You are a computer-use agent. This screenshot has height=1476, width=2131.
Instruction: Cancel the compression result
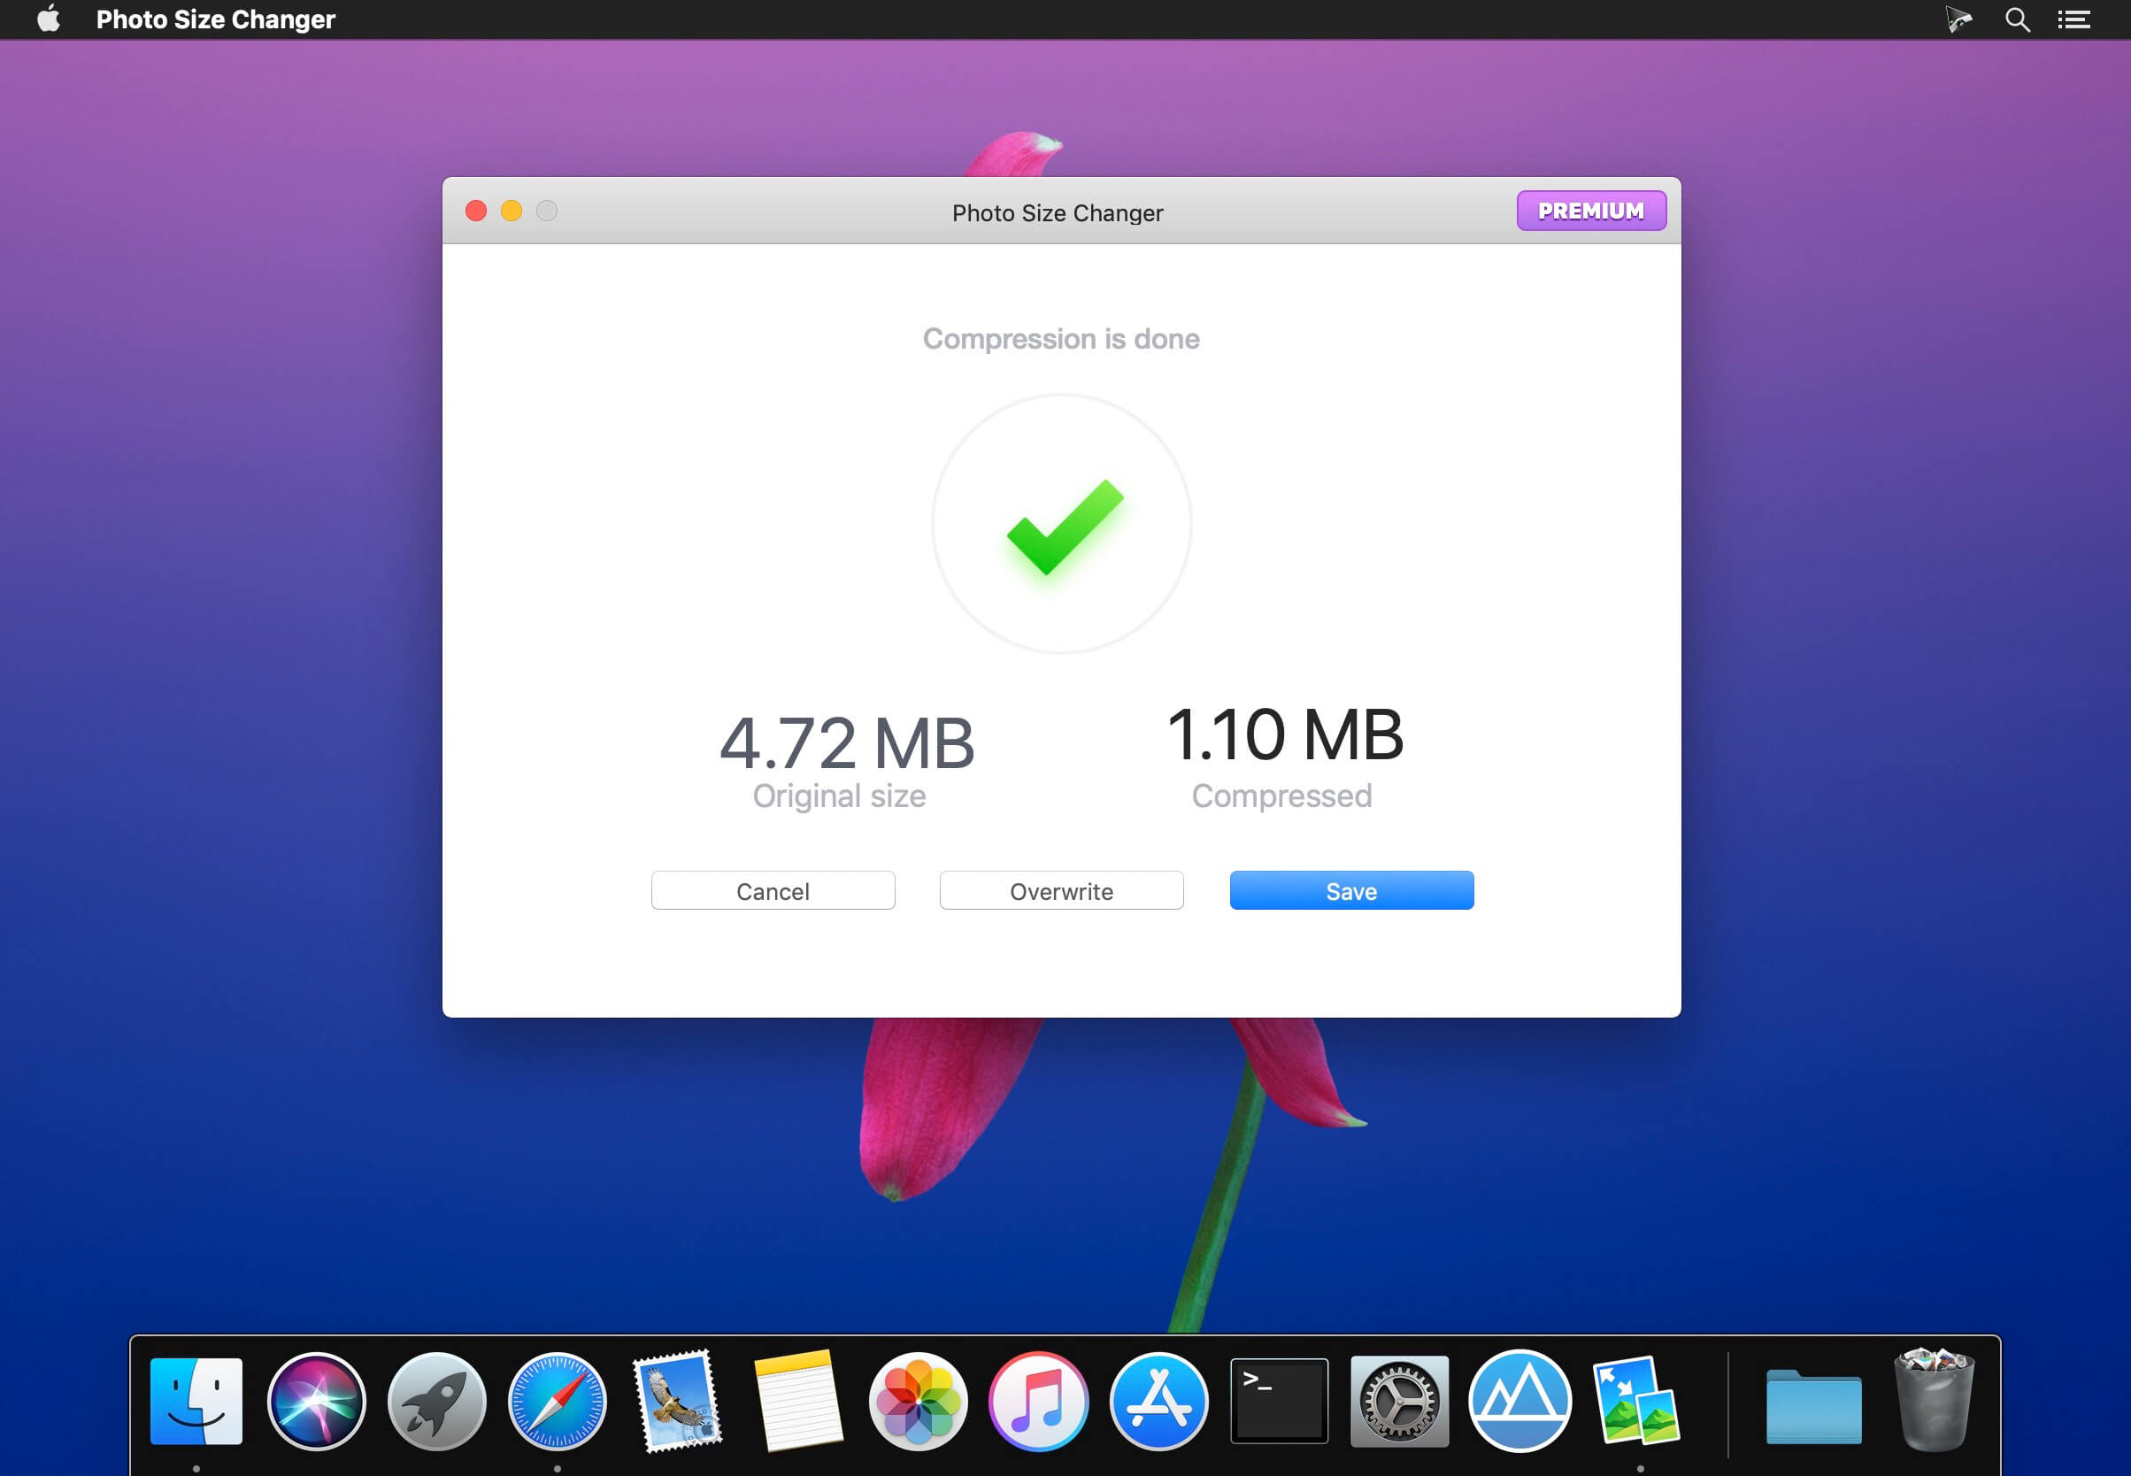[x=773, y=890]
